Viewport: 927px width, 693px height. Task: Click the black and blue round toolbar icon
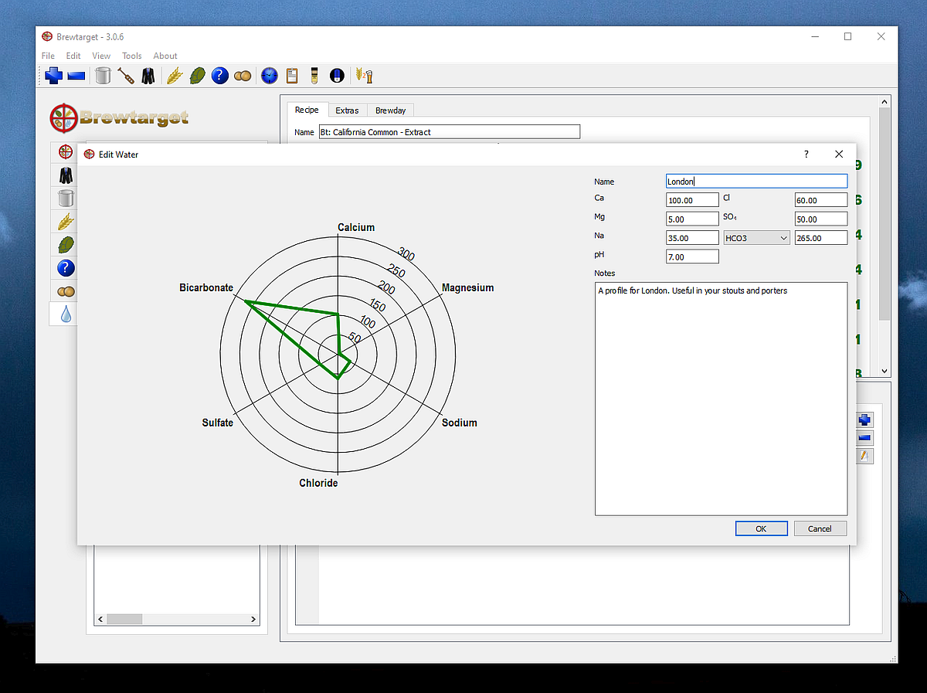coord(337,76)
